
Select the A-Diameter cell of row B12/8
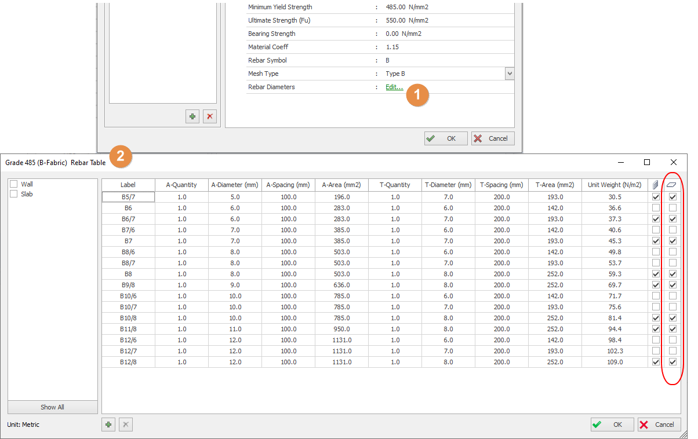pyautogui.click(x=235, y=362)
